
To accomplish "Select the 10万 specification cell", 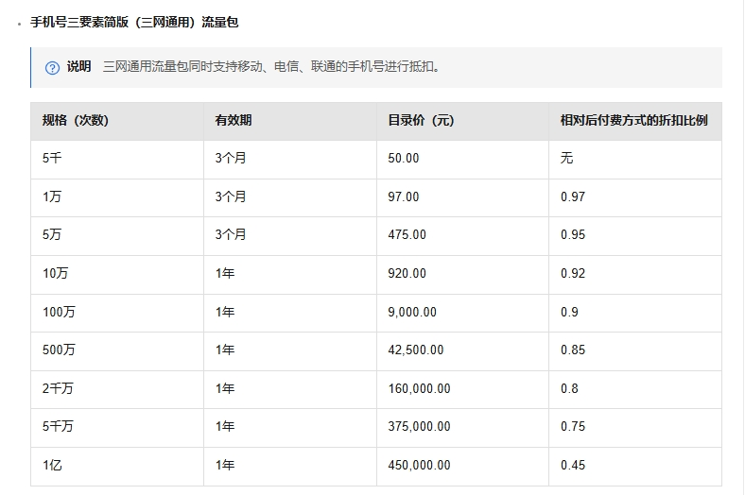I will click(56, 274).
